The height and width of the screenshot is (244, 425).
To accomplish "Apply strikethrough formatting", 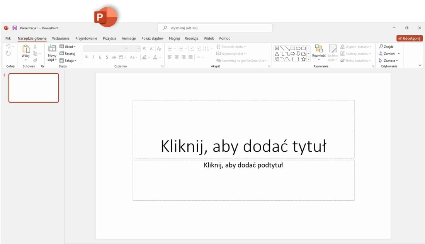I will point(107,57).
